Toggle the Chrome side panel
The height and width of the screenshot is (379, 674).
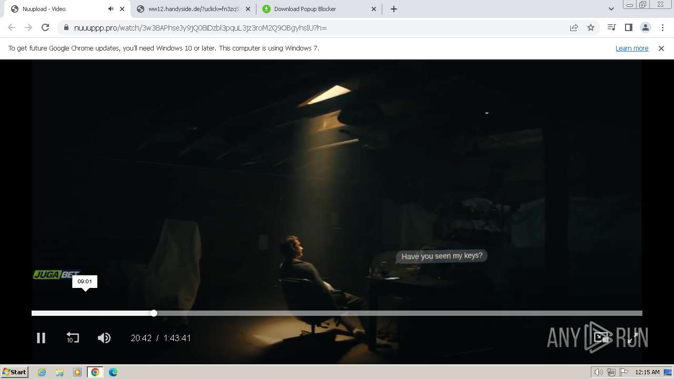click(628, 27)
